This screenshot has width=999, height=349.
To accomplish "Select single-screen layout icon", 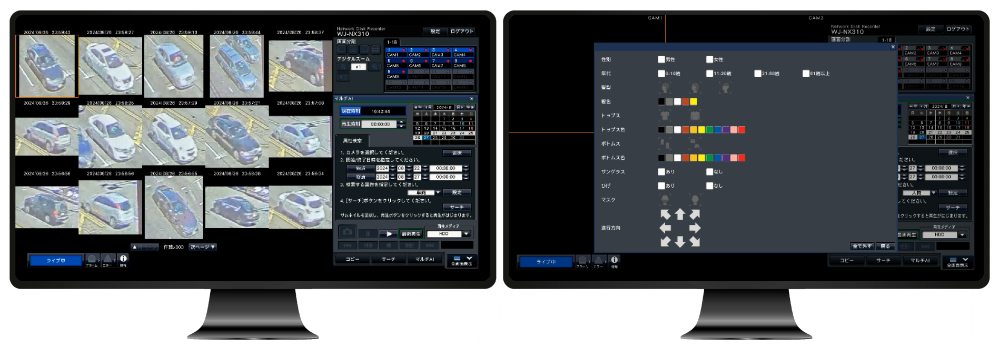I will pyautogui.click(x=342, y=49).
